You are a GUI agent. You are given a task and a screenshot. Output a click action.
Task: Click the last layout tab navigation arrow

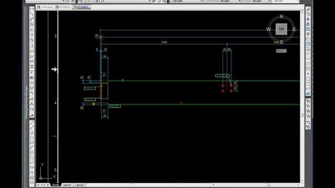[x=48, y=185]
